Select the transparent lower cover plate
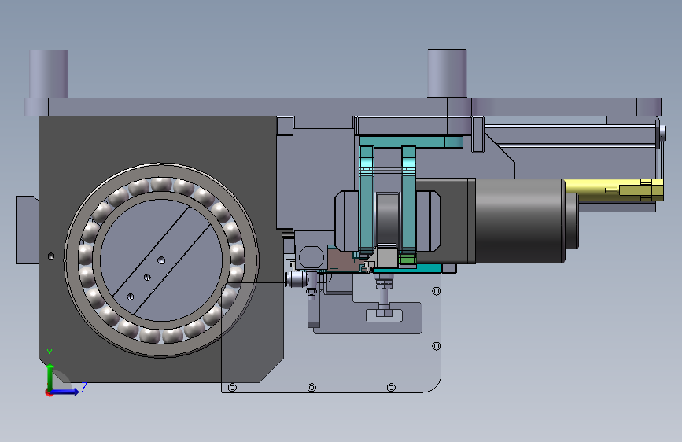This screenshot has width=682, height=442. 330,361
